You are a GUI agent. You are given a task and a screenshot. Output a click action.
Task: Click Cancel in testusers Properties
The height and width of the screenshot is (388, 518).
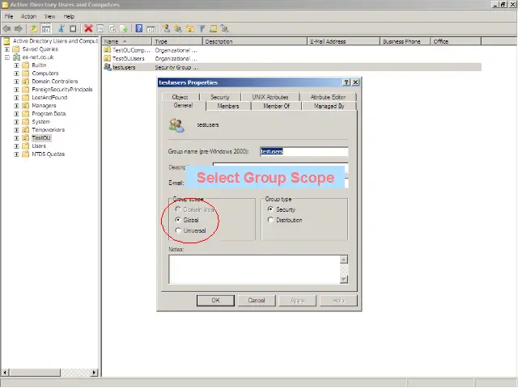coord(257,300)
